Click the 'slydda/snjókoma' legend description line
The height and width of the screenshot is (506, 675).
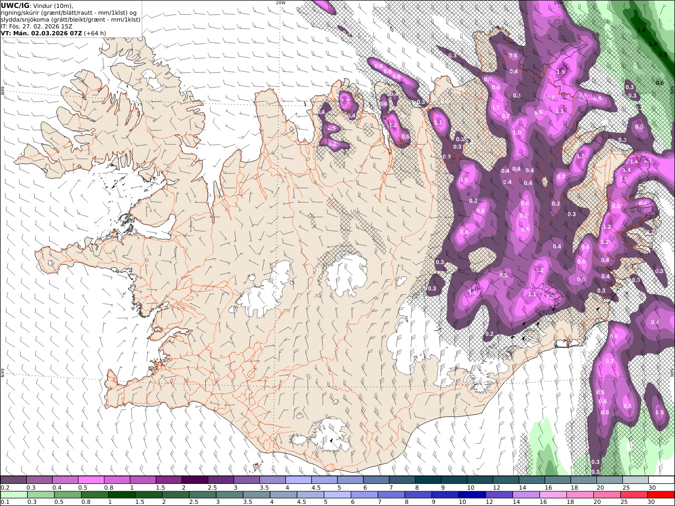(71, 19)
